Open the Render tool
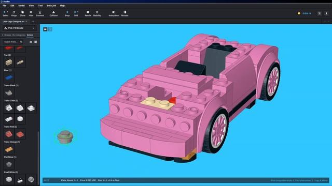 coord(88,13)
